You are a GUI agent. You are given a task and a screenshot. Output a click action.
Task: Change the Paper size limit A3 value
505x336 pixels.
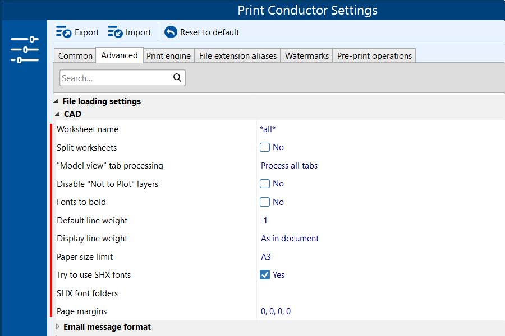click(x=265, y=256)
